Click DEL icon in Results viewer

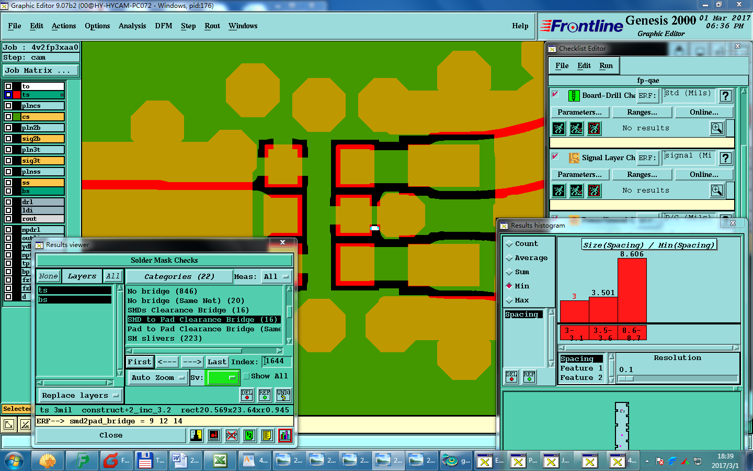pos(247,395)
